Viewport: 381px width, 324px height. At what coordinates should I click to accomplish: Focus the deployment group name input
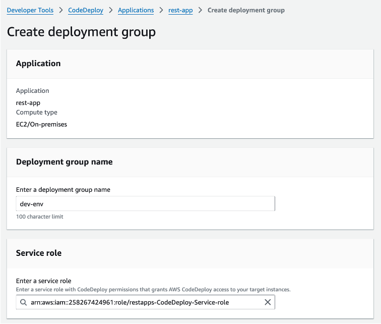click(145, 203)
